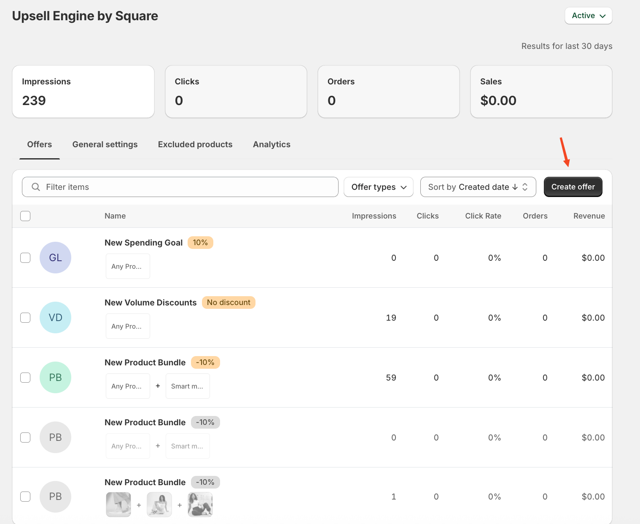Click the Upsell Engine by Square title

[85, 16]
